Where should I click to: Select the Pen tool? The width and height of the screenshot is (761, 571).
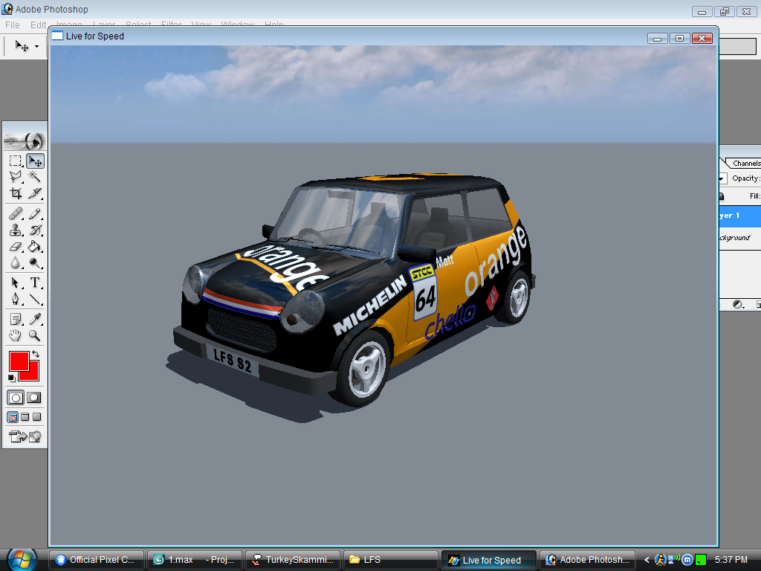16,299
